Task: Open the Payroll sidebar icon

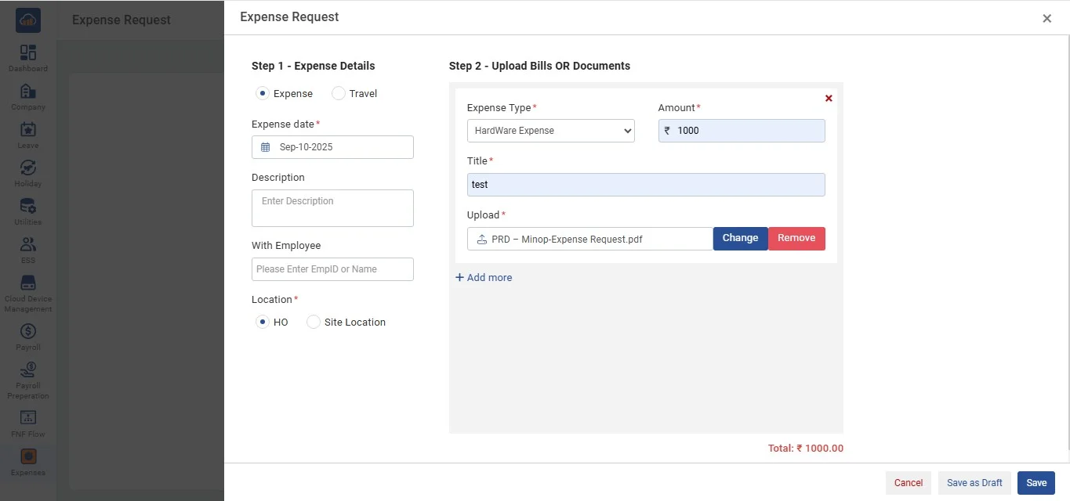Action: tap(28, 332)
